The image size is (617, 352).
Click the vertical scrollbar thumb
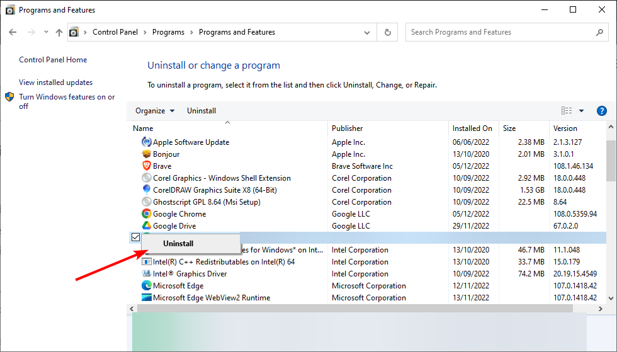[611, 161]
